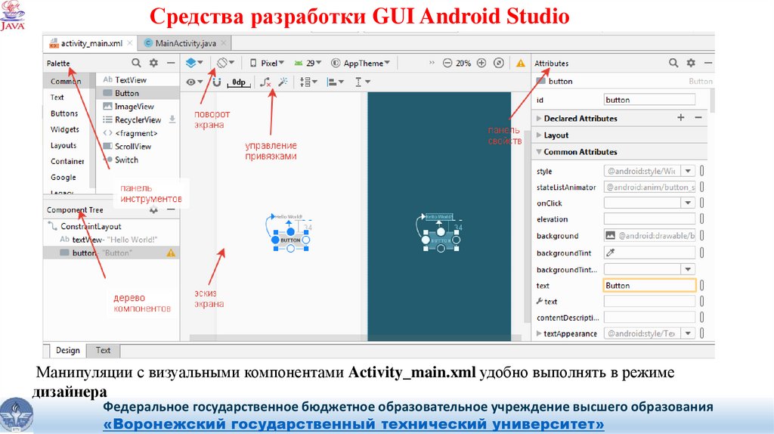The width and height of the screenshot is (774, 434).
Task: Set default margins 0dp button
Action: pos(239,82)
